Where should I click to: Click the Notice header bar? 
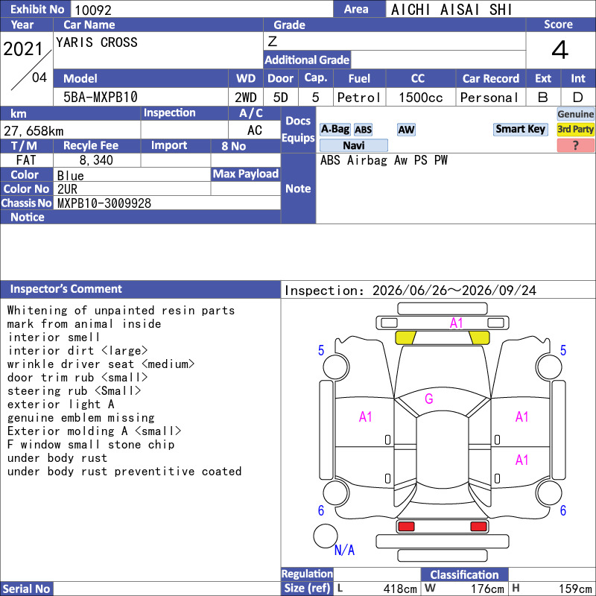pyautogui.click(x=140, y=217)
